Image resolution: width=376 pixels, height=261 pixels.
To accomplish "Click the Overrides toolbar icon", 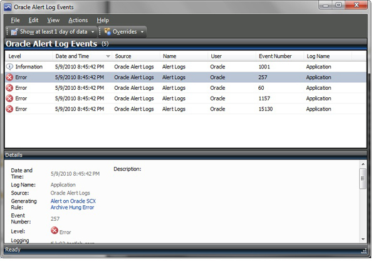I will (x=107, y=31).
